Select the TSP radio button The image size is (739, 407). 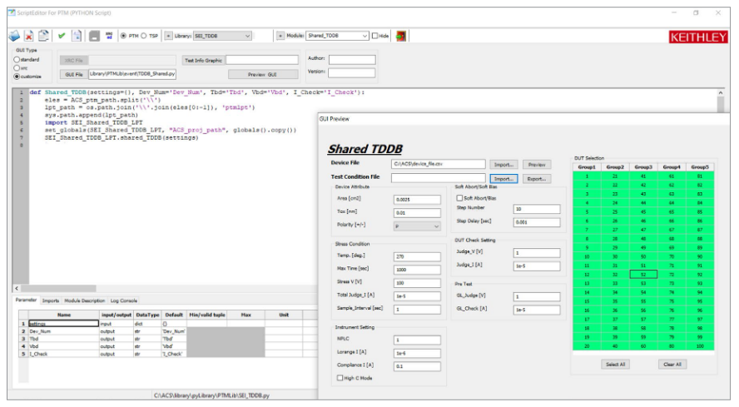(144, 37)
